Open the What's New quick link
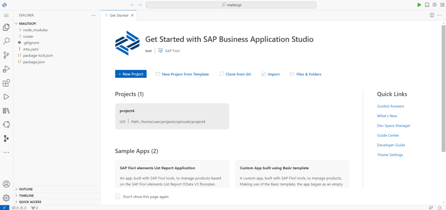This screenshot has width=446, height=210. click(x=387, y=116)
